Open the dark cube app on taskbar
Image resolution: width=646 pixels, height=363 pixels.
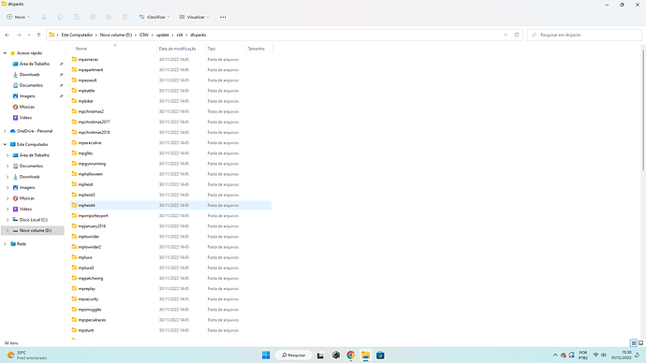pyautogui.click(x=336, y=356)
